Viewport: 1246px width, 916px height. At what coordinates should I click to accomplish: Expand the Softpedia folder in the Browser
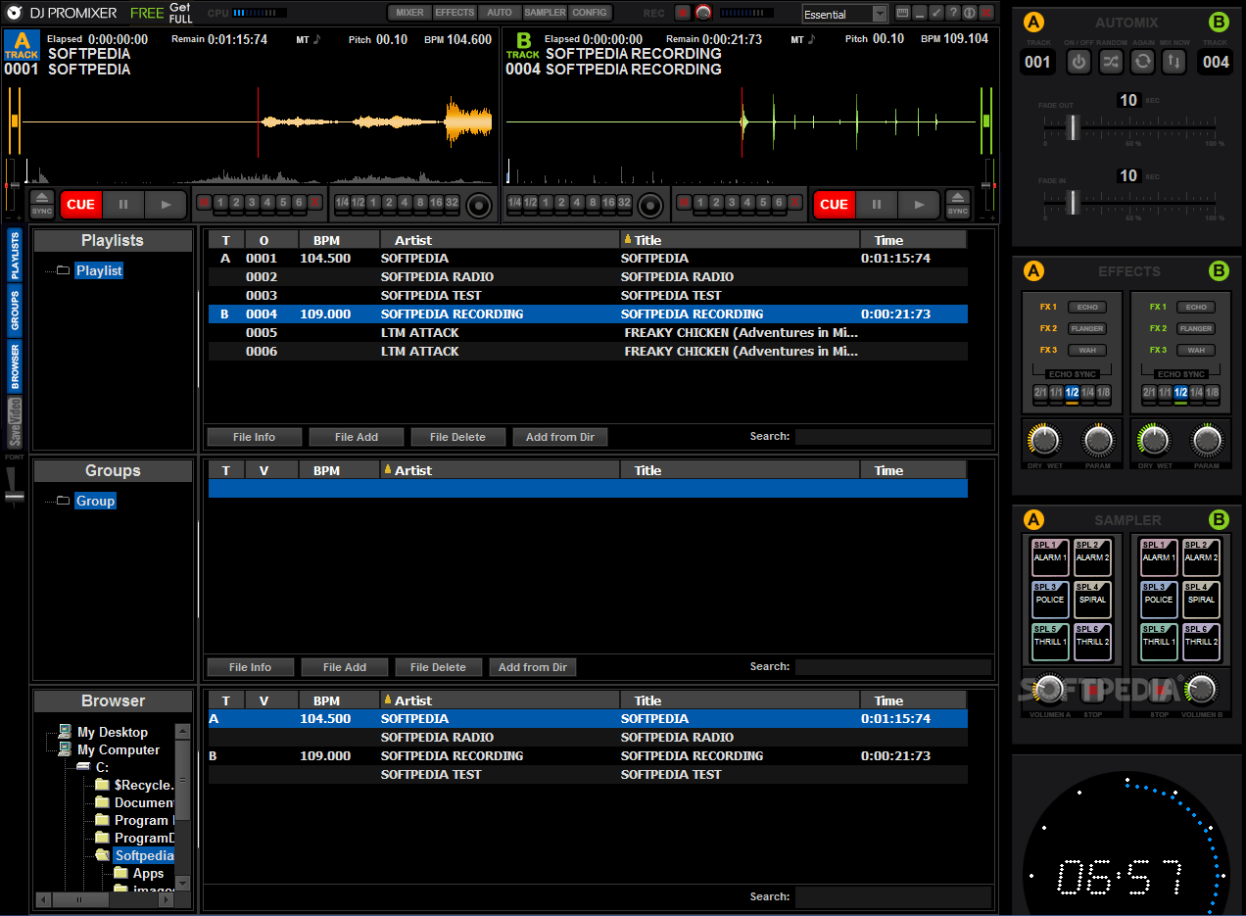point(144,855)
